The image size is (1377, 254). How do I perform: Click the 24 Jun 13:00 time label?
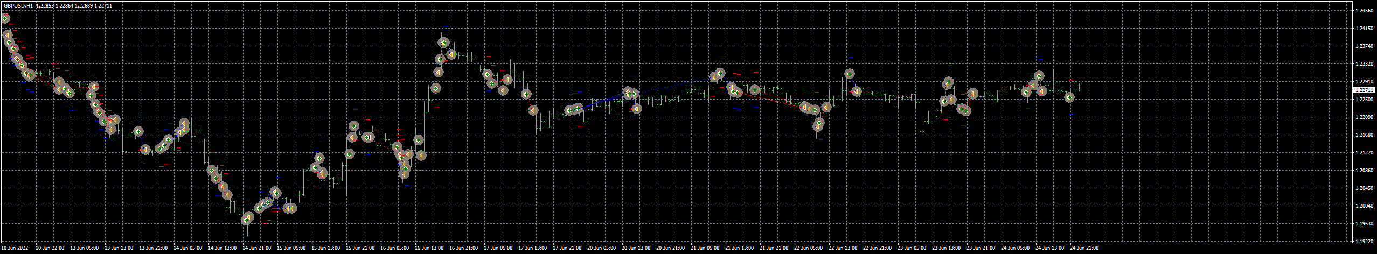point(1049,249)
